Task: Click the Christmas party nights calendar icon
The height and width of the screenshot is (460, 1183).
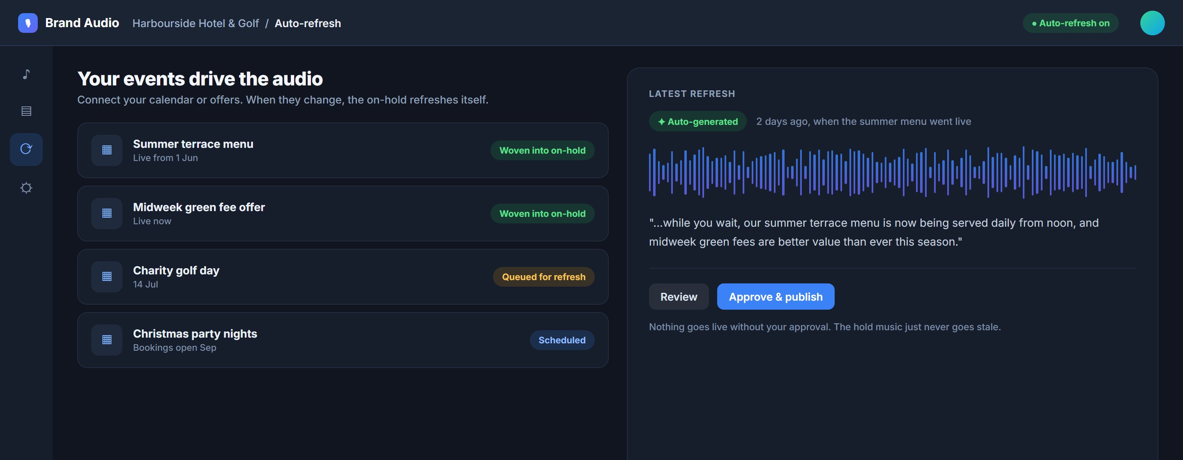Action: [106, 340]
